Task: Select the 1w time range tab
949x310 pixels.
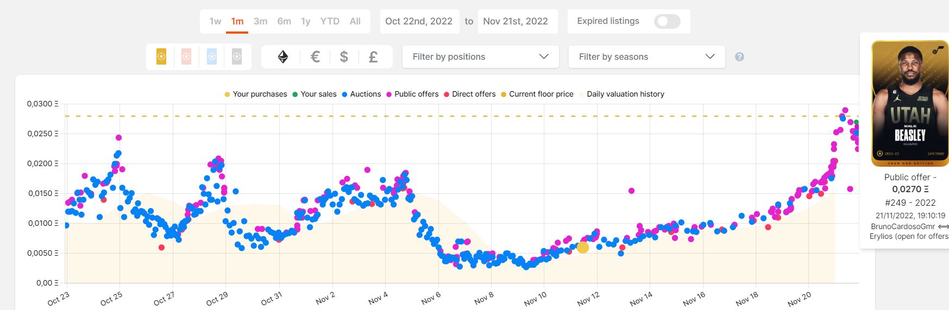Action: point(215,21)
